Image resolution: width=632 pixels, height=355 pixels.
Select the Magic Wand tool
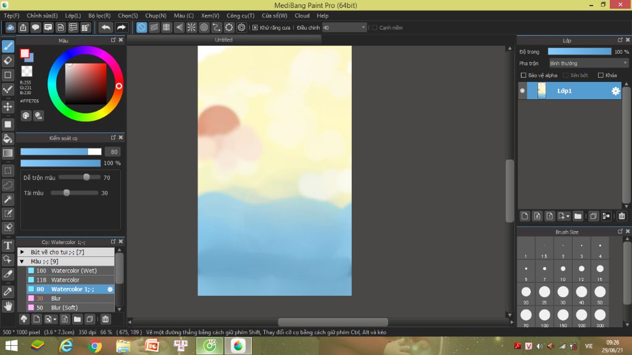[7, 199]
